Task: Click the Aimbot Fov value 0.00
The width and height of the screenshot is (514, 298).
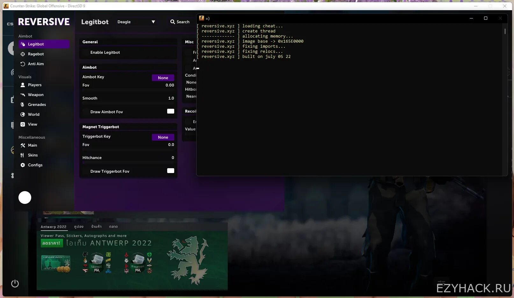Action: click(x=170, y=85)
